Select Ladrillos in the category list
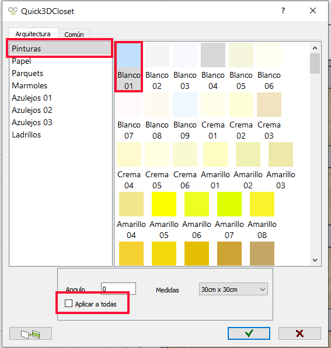Viewport: 331px width, 348px height. pos(26,135)
